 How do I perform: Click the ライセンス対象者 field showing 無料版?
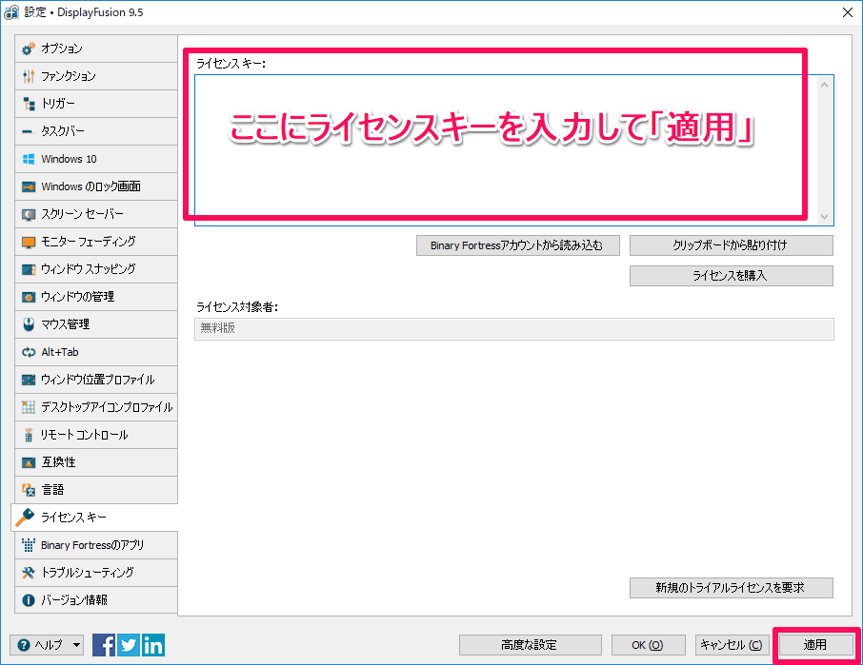coord(514,328)
